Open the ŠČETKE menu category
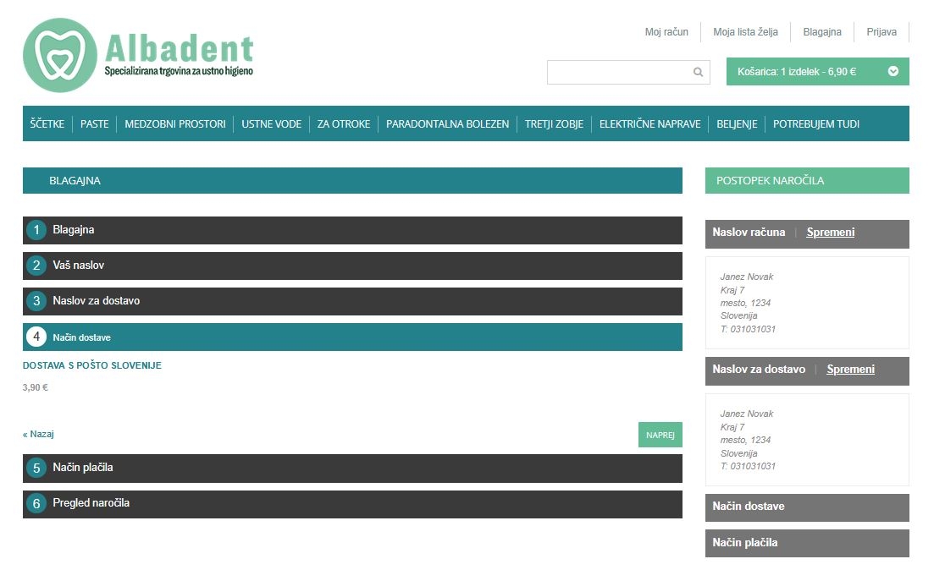This screenshot has width=934, height=570. click(47, 124)
